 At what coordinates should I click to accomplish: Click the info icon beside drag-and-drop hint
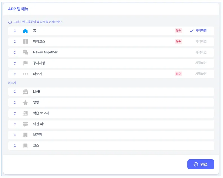click(10, 22)
